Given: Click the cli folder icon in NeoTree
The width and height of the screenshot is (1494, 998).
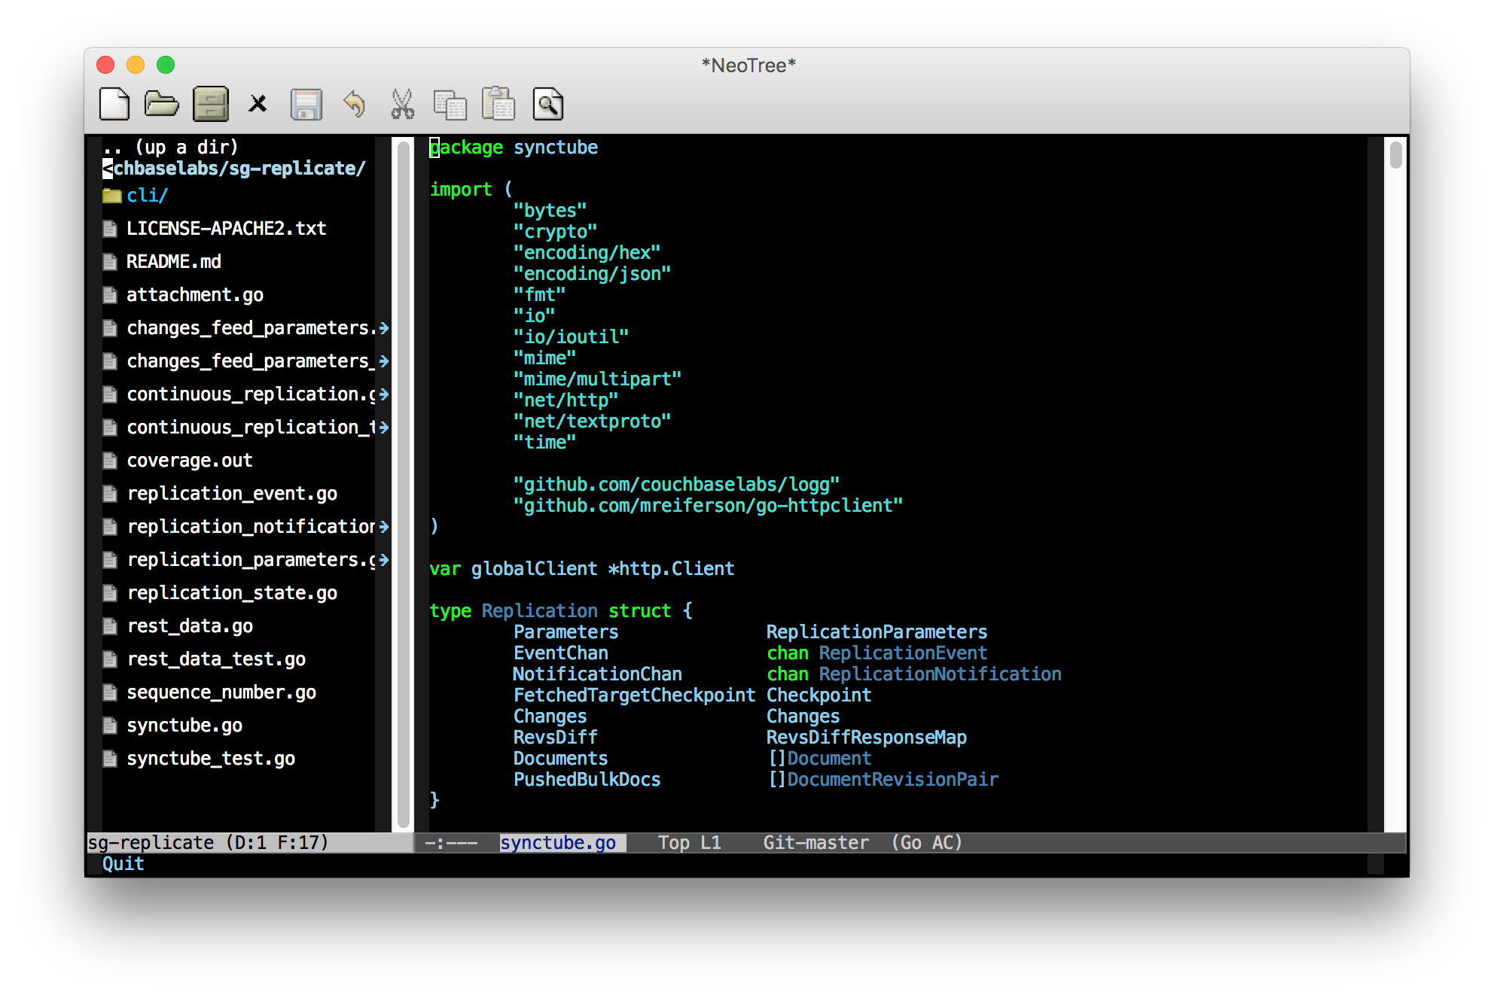Looking at the screenshot, I should coord(111,196).
